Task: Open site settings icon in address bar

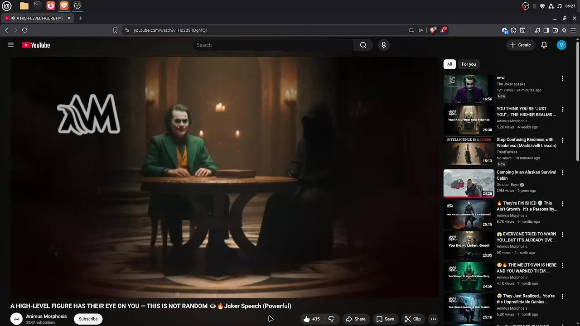Action: coord(127,30)
